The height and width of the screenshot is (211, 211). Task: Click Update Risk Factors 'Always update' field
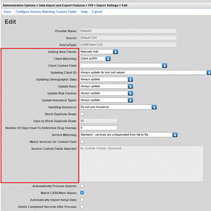104,93
